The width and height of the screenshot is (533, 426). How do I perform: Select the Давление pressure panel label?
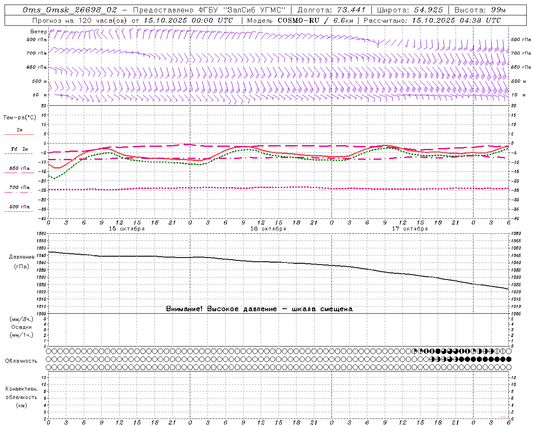tap(22, 257)
